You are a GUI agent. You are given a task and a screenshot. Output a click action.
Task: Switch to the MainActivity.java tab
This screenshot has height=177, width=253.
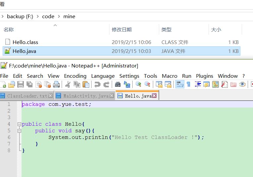pos(86,96)
